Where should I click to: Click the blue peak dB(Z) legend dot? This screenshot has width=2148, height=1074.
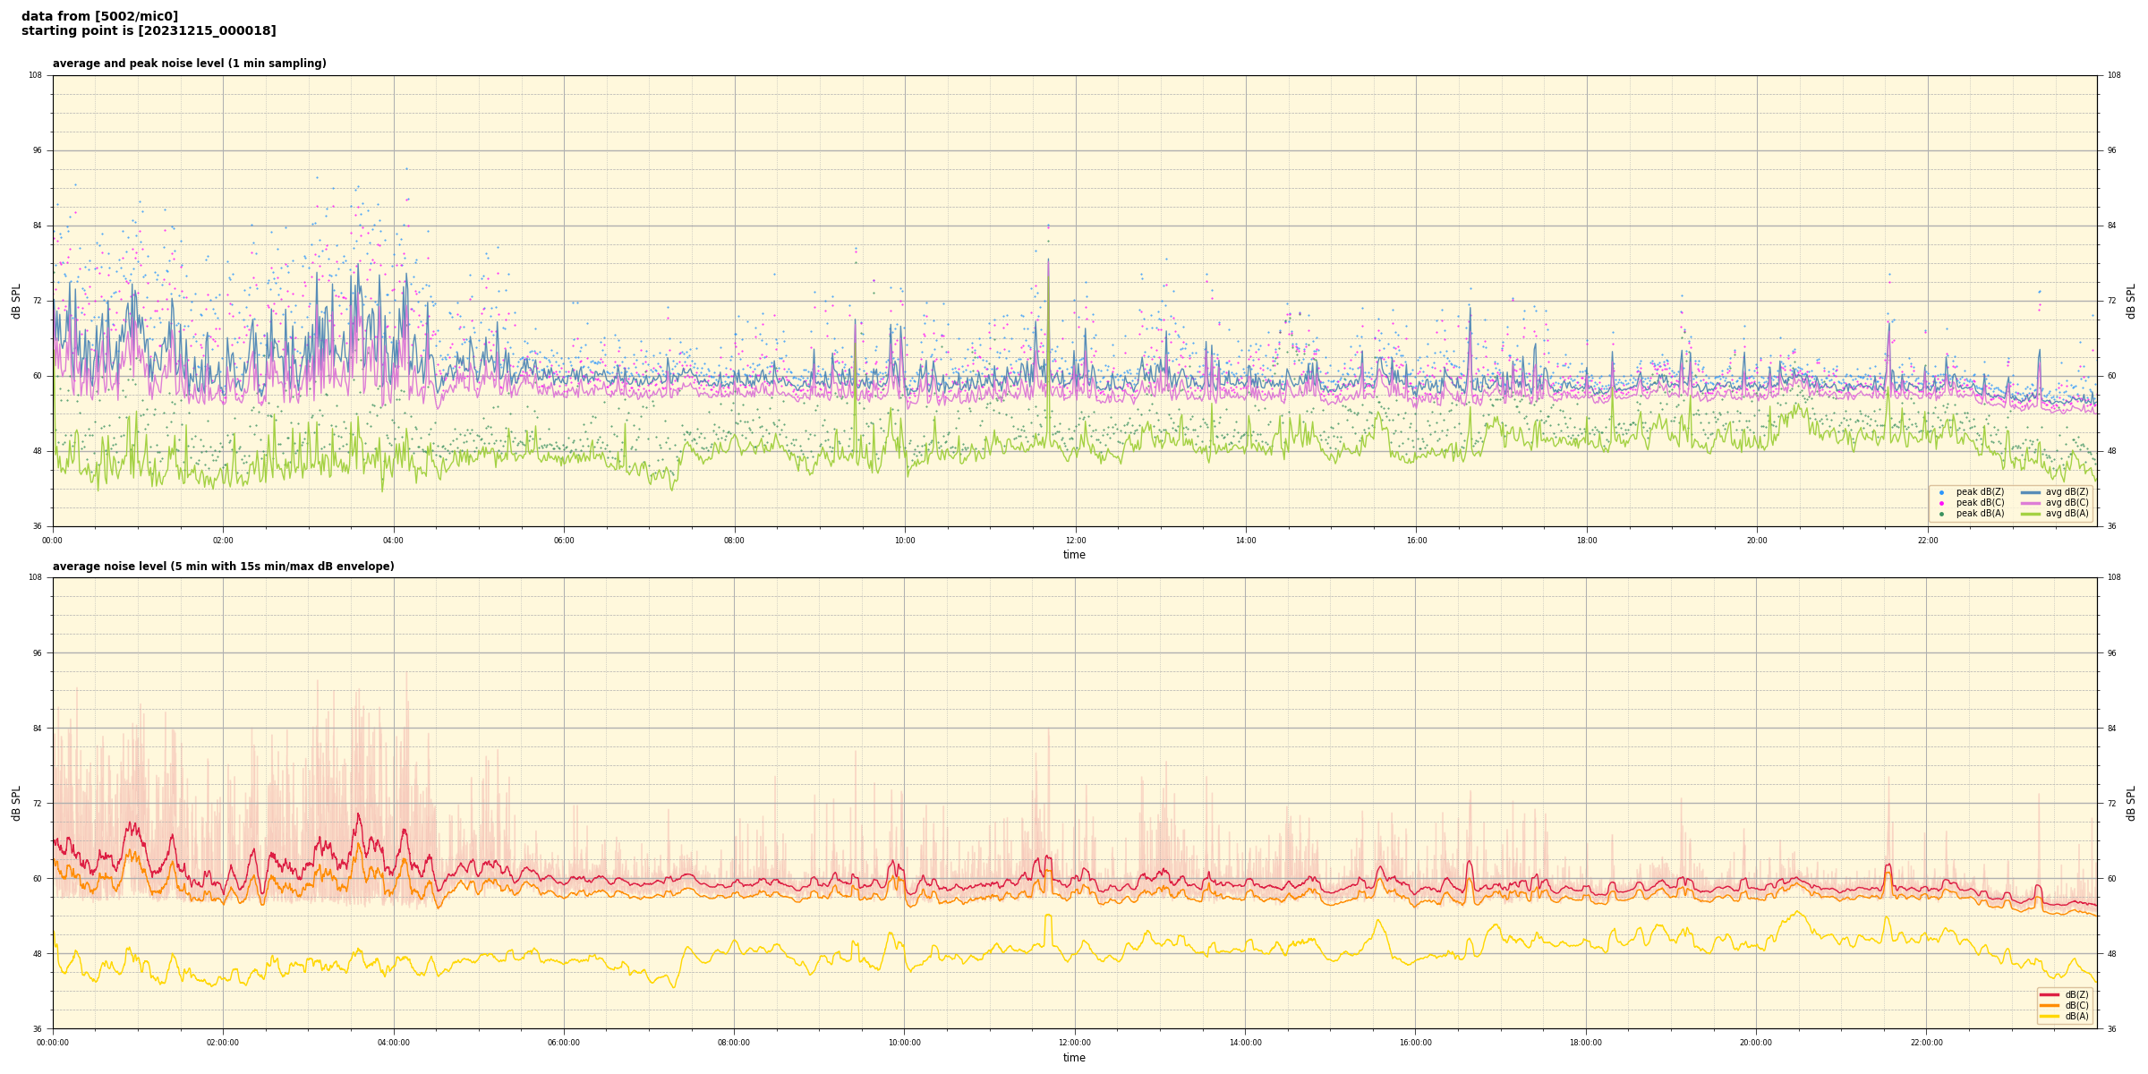pos(1941,492)
